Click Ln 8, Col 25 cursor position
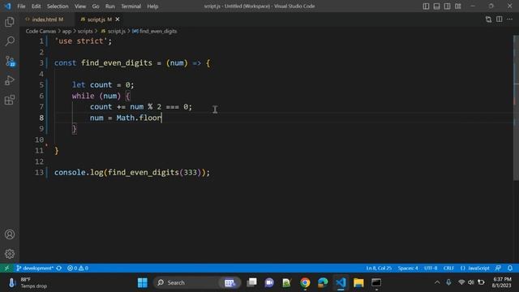 379,268
